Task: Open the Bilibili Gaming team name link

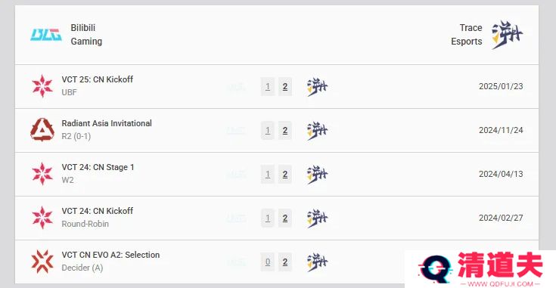Action: pyautogui.click(x=86, y=34)
